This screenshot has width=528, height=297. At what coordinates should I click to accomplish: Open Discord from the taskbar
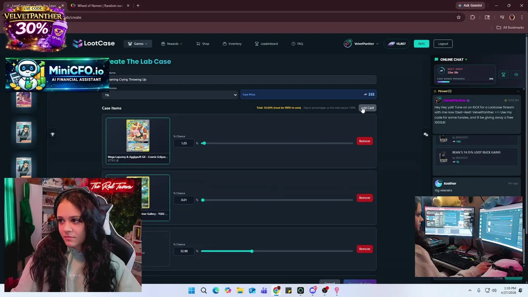click(312, 291)
